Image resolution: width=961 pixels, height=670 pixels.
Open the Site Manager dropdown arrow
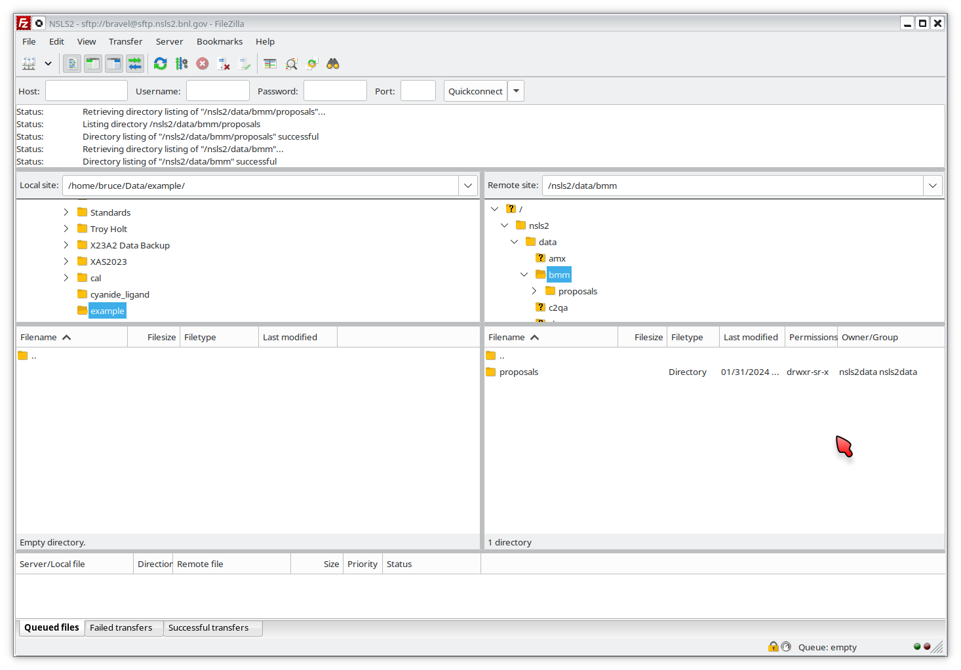point(48,64)
